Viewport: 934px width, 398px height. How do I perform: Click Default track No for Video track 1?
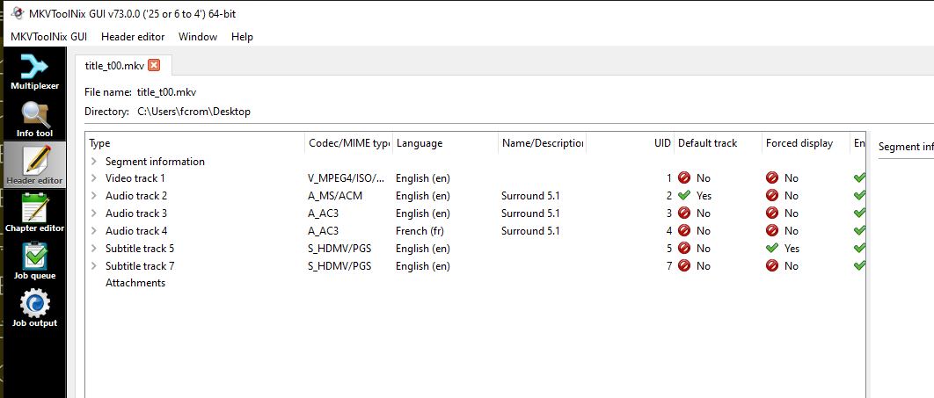[x=694, y=177]
